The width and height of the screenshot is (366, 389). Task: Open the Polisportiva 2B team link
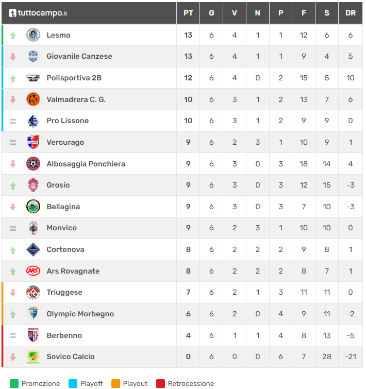tap(74, 78)
